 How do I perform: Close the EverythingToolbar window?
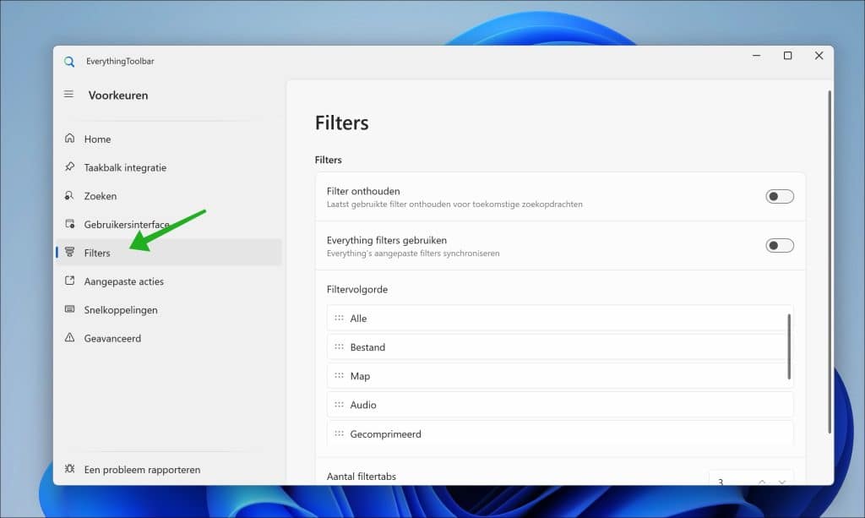(819, 56)
